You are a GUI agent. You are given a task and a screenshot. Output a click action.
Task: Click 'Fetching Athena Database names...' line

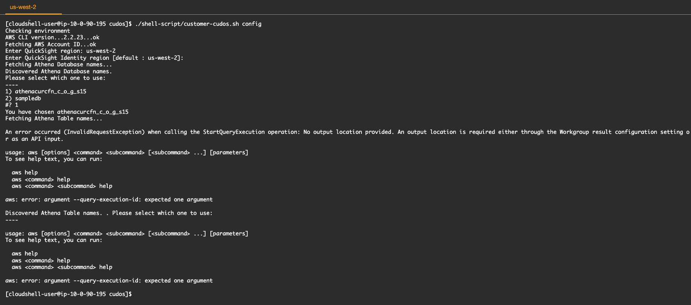59,64
